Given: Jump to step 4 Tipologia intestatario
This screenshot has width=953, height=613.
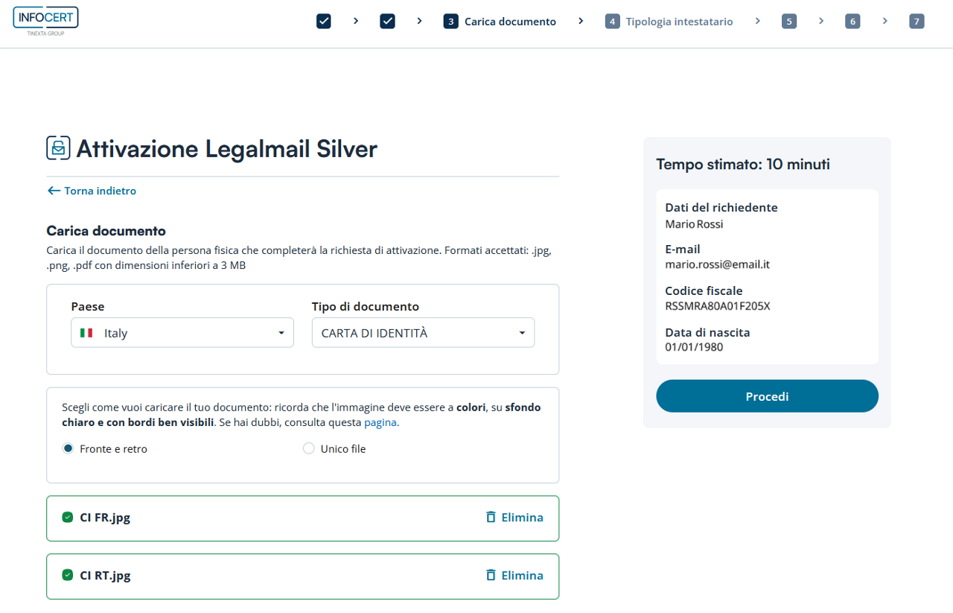Looking at the screenshot, I should pos(669,22).
